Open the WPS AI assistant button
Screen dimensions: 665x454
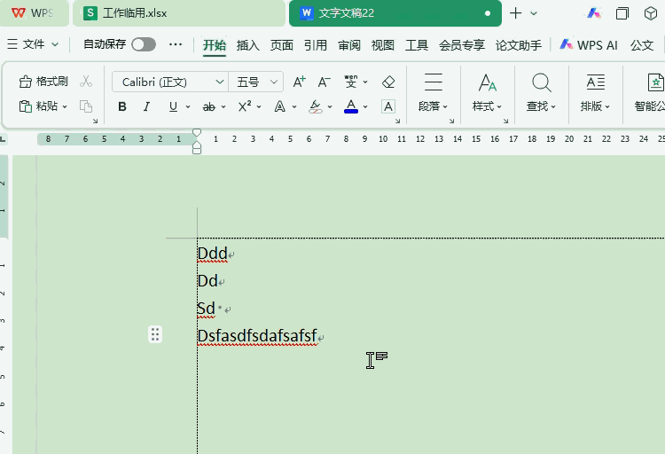(x=589, y=45)
